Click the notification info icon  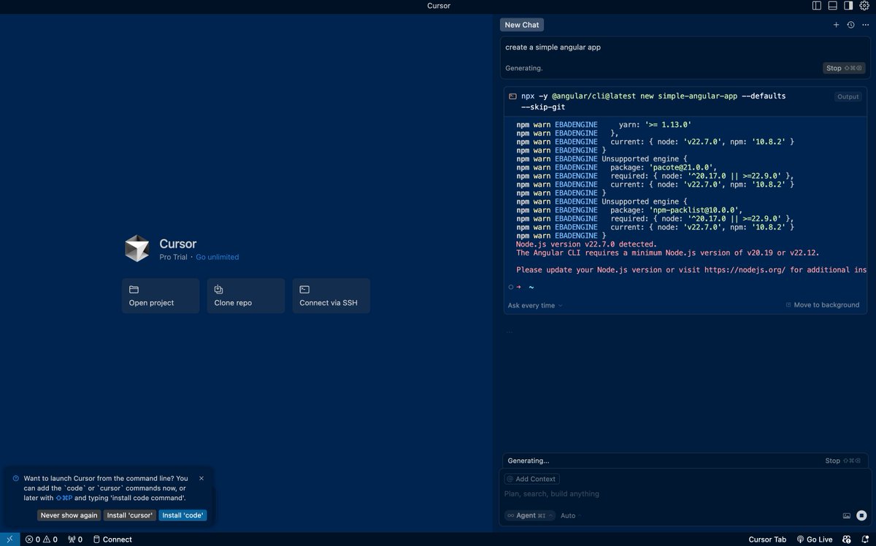(x=16, y=479)
